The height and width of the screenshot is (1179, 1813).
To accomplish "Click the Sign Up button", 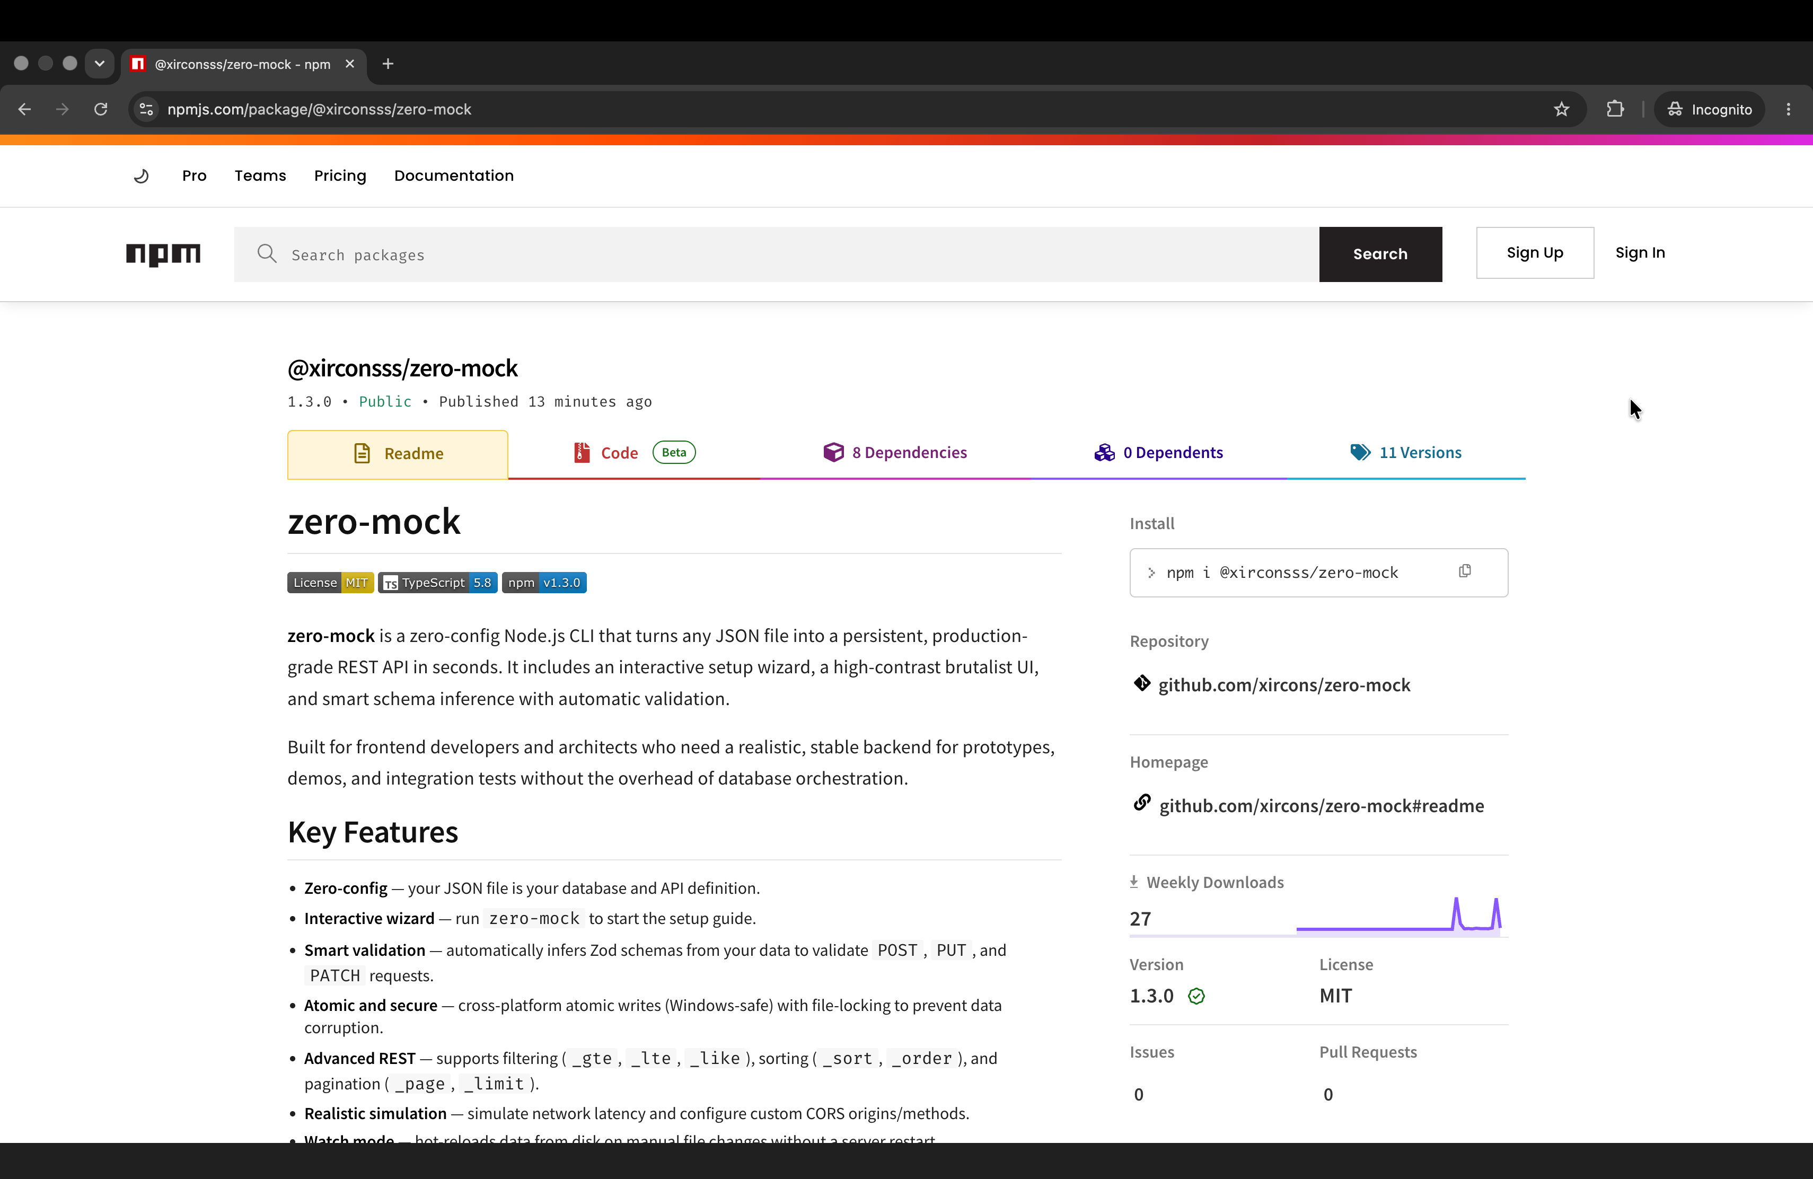I will (1534, 252).
